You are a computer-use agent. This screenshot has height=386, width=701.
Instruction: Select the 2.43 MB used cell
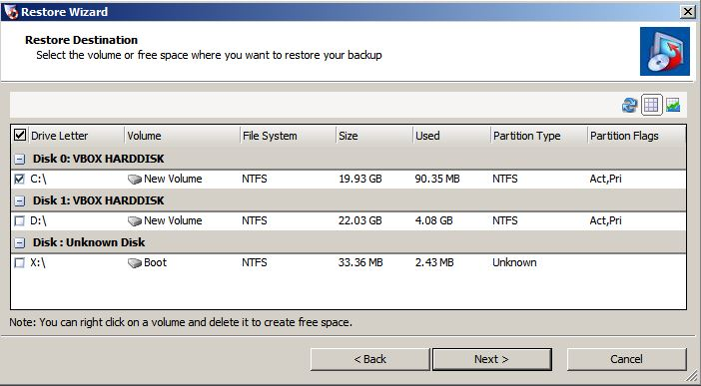(434, 262)
